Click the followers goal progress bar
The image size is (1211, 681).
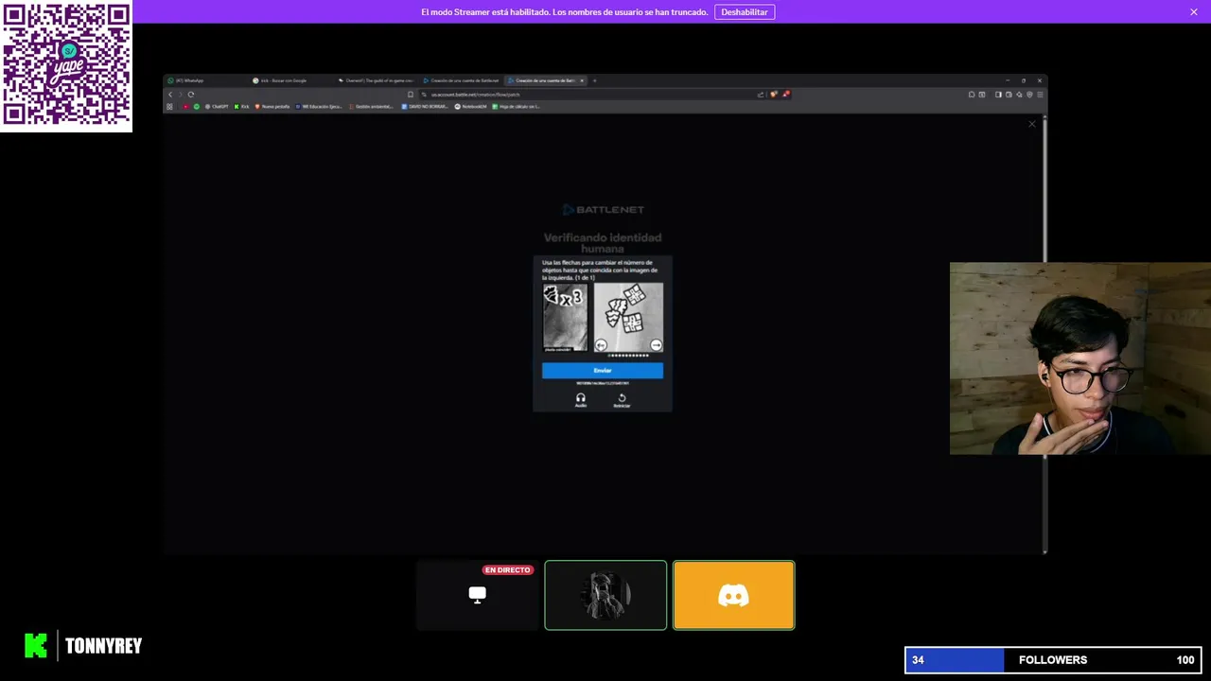point(1053,659)
